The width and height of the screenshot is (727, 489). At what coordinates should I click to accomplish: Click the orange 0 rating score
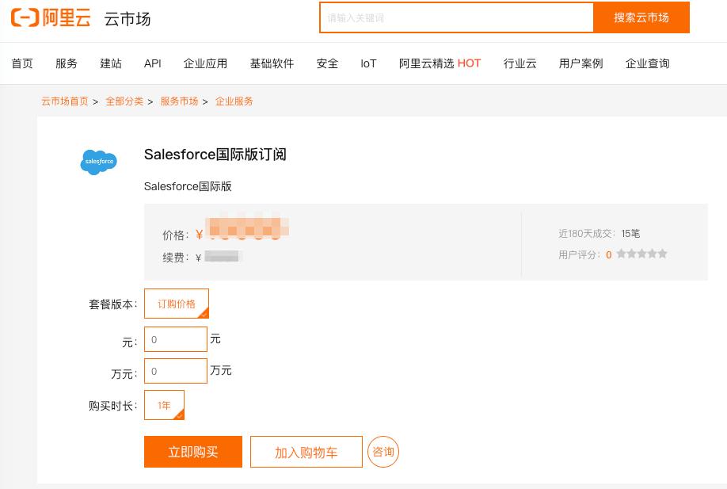(x=608, y=254)
